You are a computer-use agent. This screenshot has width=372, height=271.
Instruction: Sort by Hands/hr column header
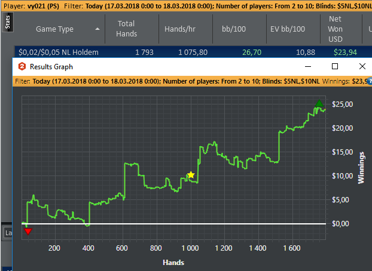pyautogui.click(x=180, y=29)
